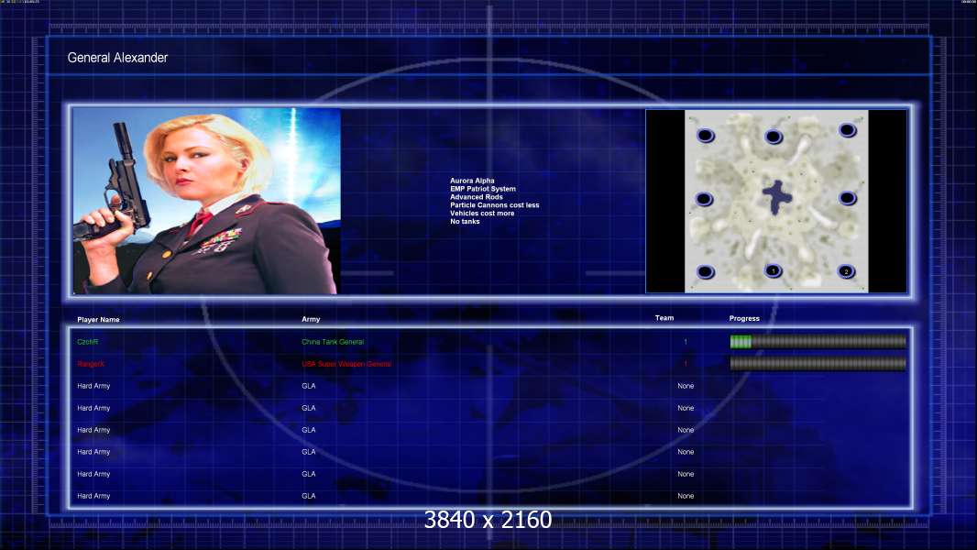Click the General Alexander title text
977x550 pixels.
click(117, 58)
